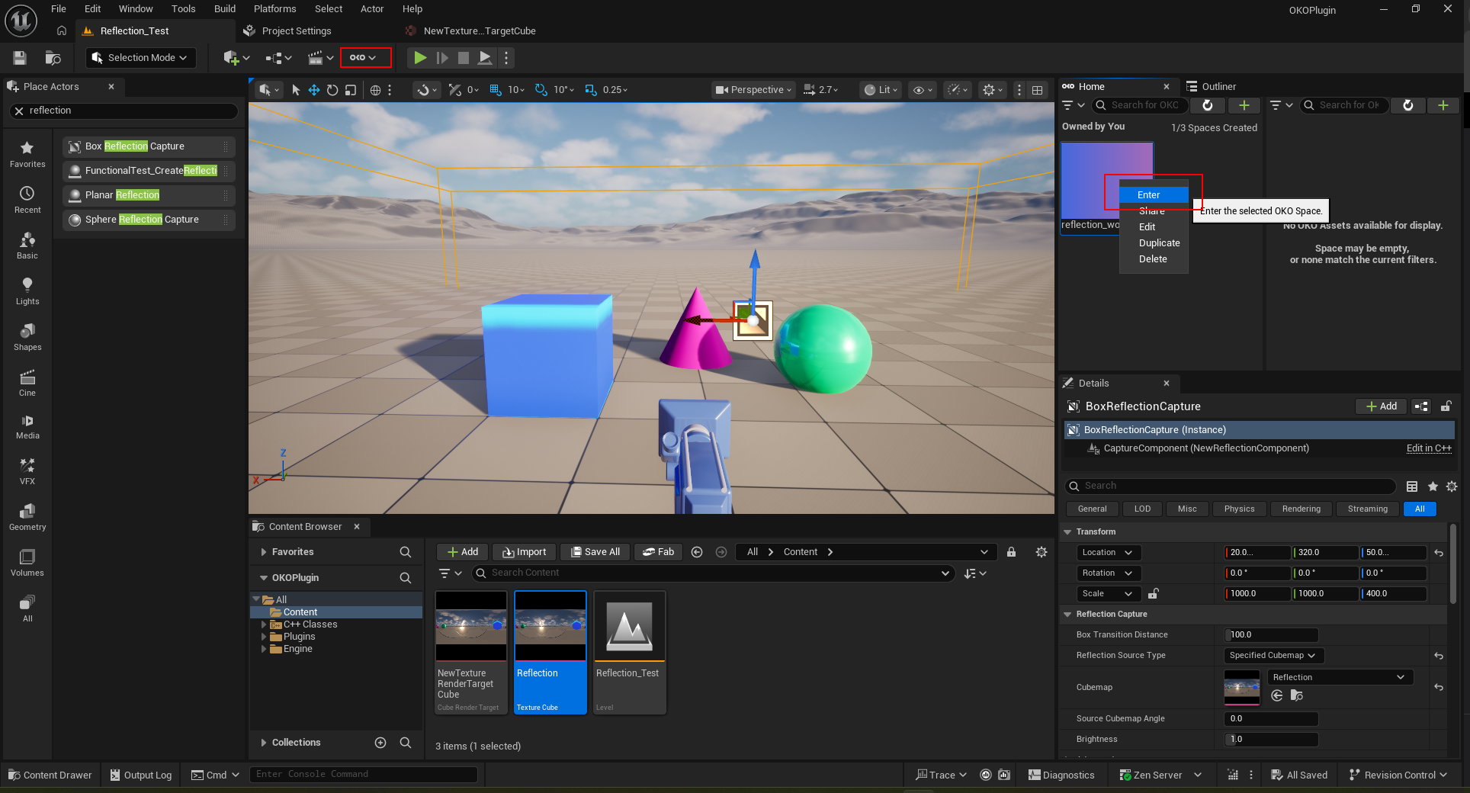Open Lights category in Place Actors
This screenshot has height=793, width=1470.
coord(27,291)
